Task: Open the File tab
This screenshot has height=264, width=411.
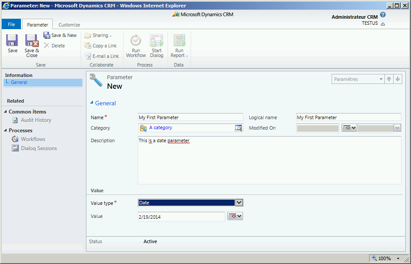Action: click(11, 25)
